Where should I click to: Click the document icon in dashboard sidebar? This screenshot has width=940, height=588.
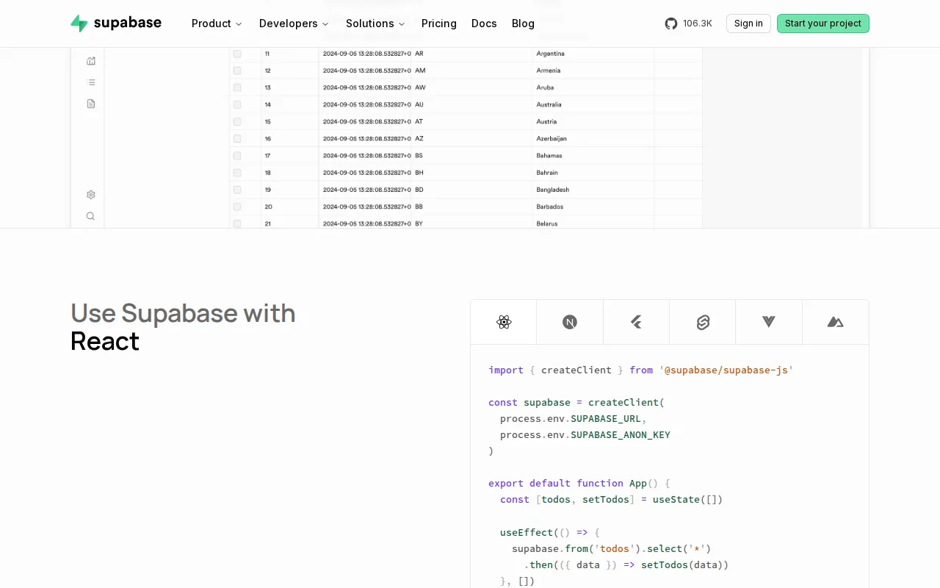91,104
